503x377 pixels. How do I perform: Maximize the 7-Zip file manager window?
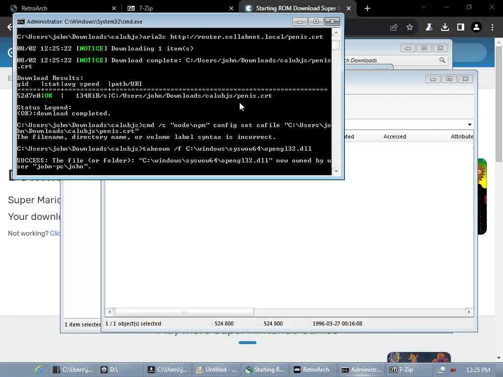click(449, 79)
